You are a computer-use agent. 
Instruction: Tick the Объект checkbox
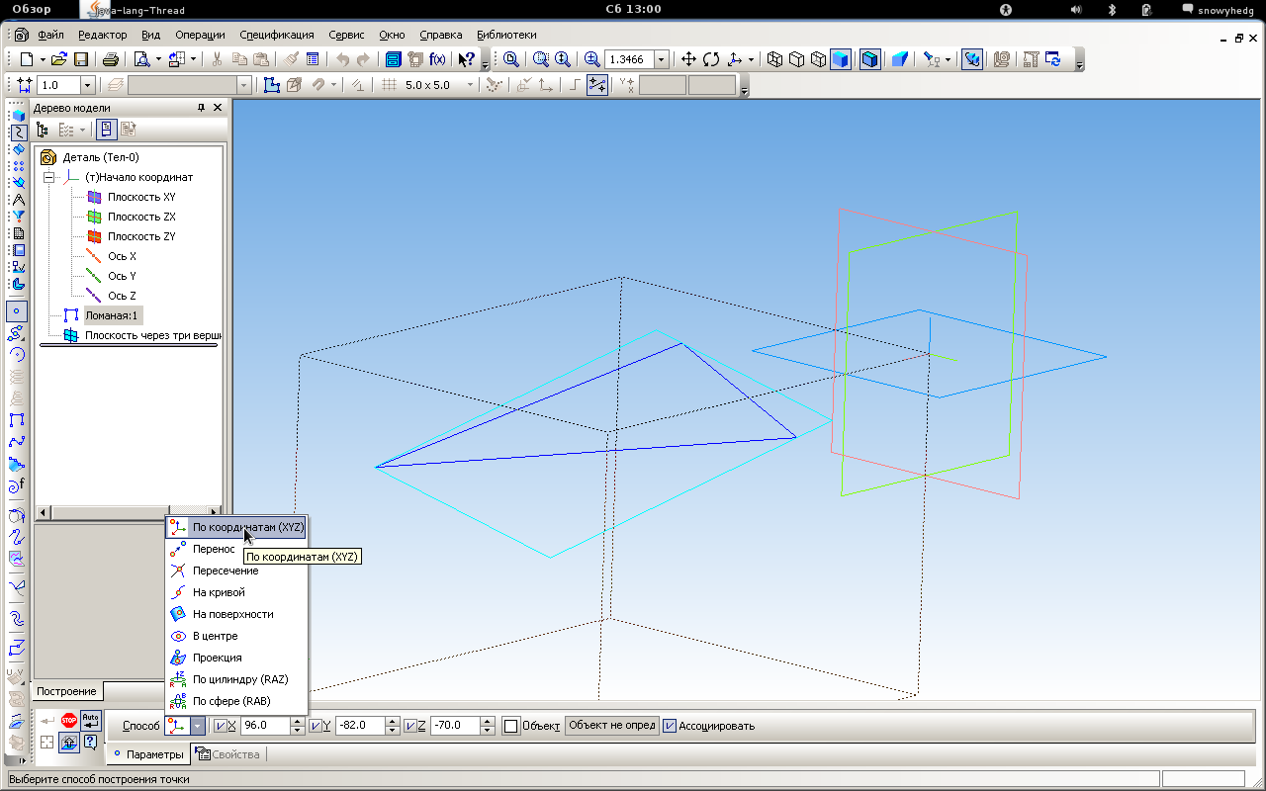click(x=510, y=727)
